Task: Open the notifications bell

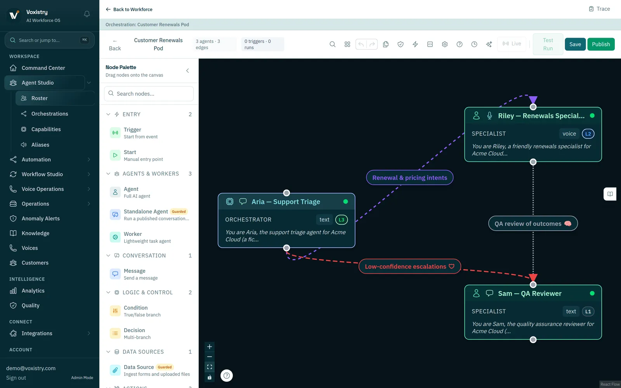Action: pyautogui.click(x=87, y=14)
